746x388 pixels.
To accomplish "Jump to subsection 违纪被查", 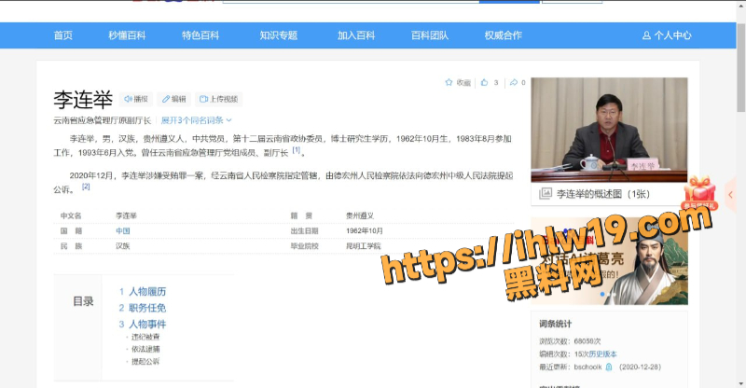I will pos(145,337).
